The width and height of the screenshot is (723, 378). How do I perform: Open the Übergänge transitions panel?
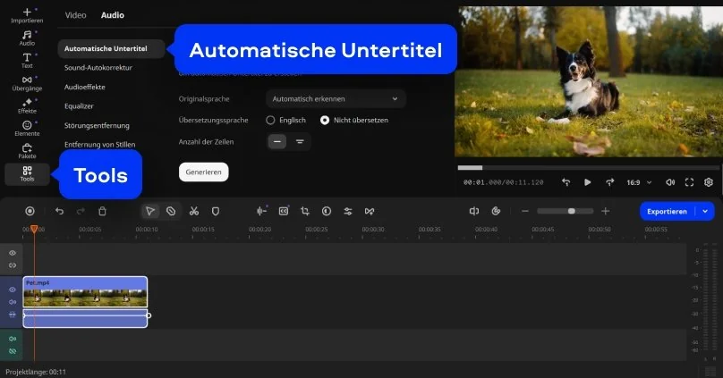coord(27,83)
